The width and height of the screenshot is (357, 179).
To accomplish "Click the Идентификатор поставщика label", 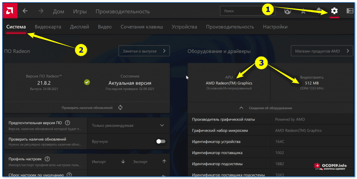I will pos(217,153).
